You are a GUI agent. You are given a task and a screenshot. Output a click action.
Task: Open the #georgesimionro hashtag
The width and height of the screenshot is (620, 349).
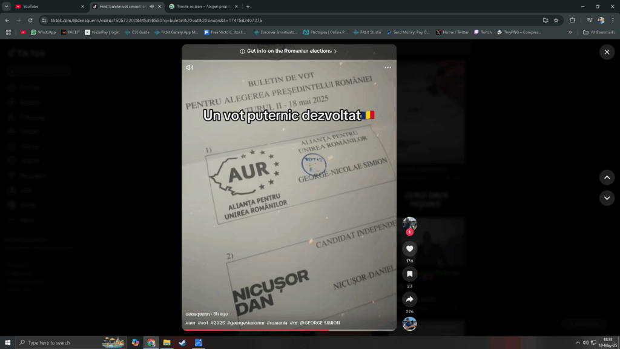tap(246, 323)
